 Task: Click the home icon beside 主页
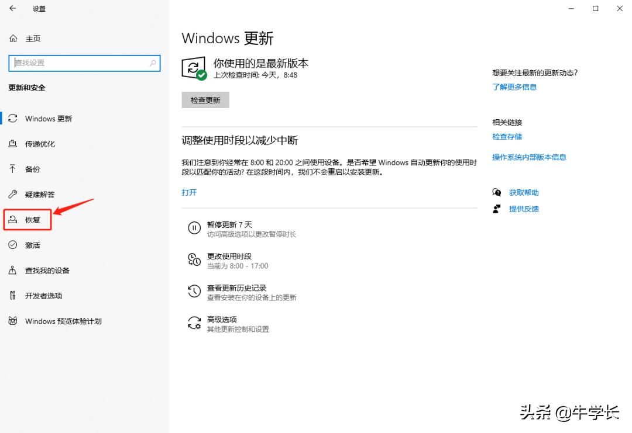tap(13, 38)
